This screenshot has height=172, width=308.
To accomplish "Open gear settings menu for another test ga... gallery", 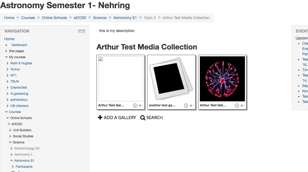I will pyautogui.click(x=192, y=106).
